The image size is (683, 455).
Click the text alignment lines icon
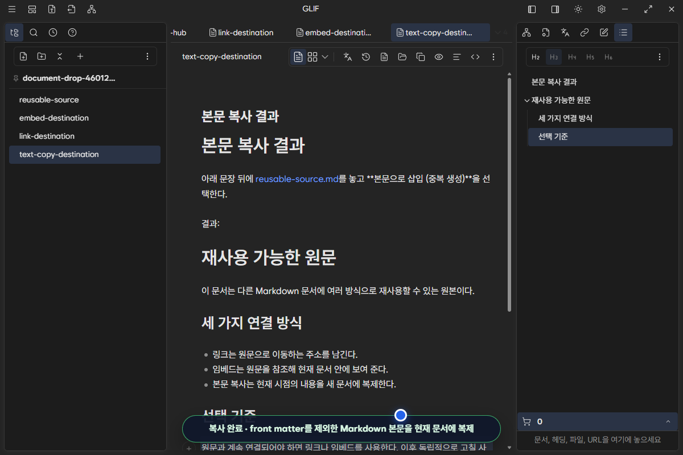[456, 57]
